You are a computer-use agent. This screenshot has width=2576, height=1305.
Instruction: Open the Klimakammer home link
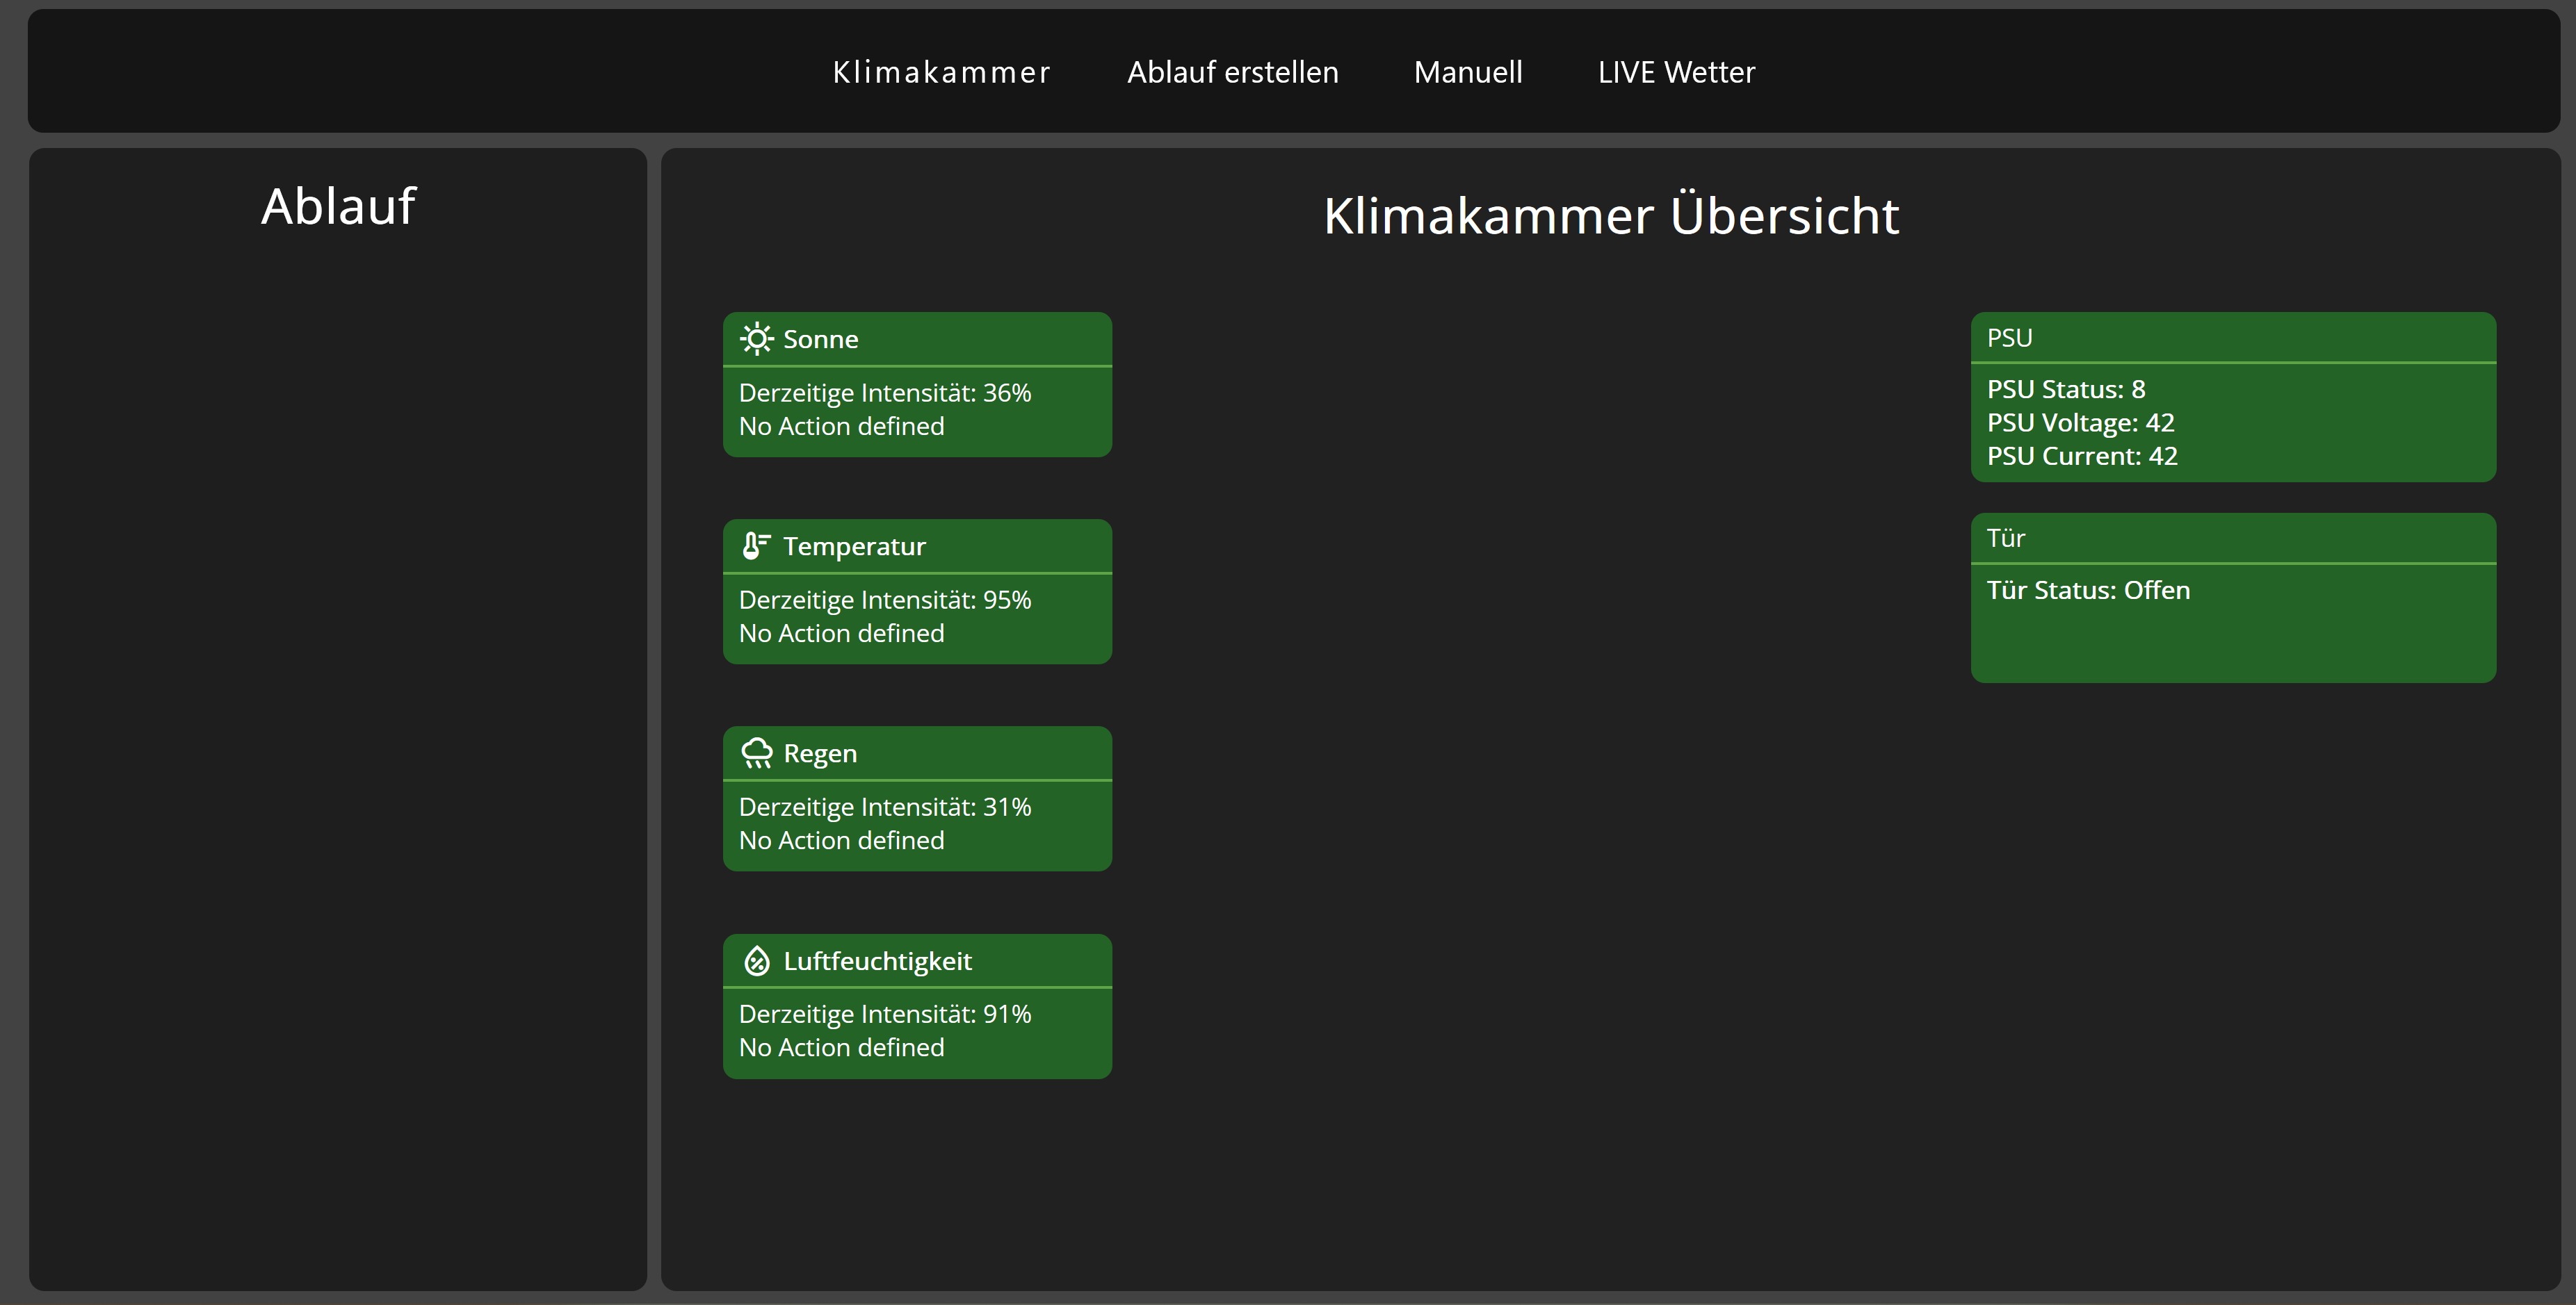coord(941,73)
